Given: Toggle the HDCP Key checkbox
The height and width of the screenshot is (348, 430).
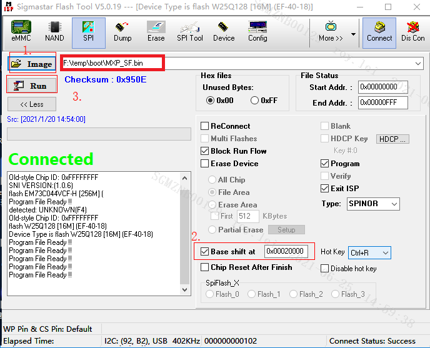Looking at the screenshot, I should (x=325, y=139).
